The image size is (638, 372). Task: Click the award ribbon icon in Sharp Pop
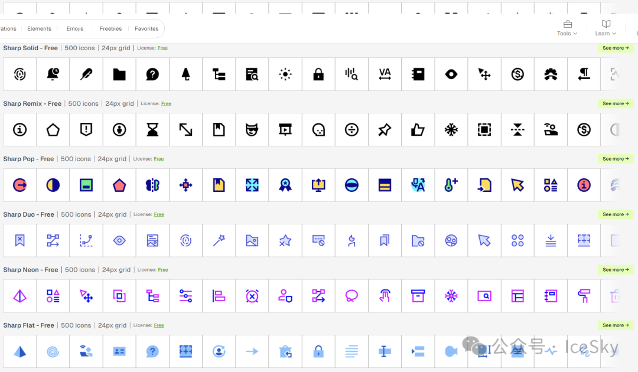pyautogui.click(x=285, y=185)
